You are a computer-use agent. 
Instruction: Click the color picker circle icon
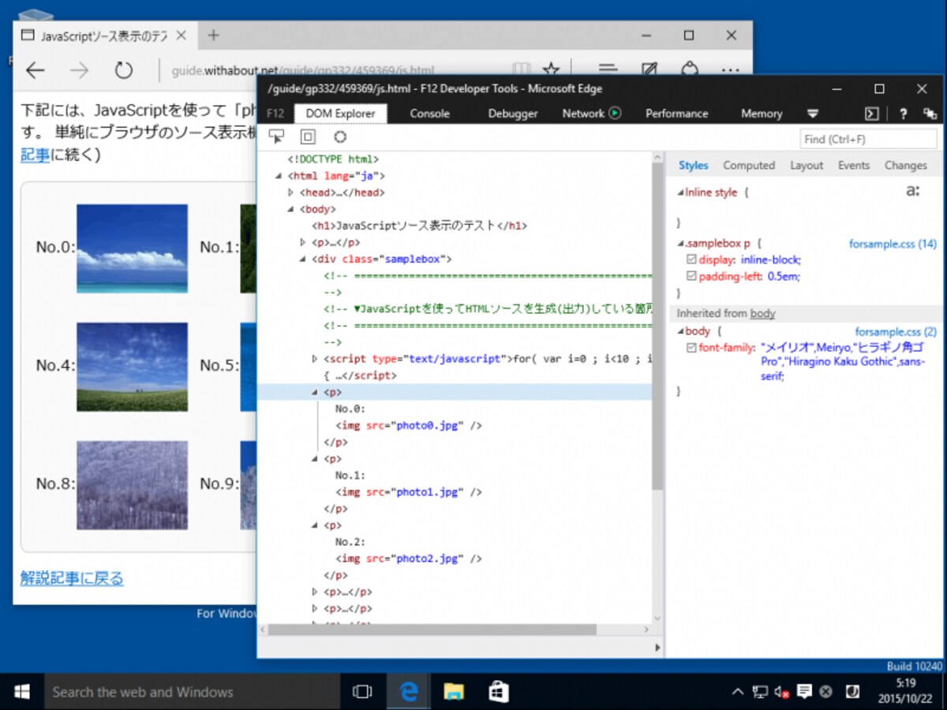point(340,136)
